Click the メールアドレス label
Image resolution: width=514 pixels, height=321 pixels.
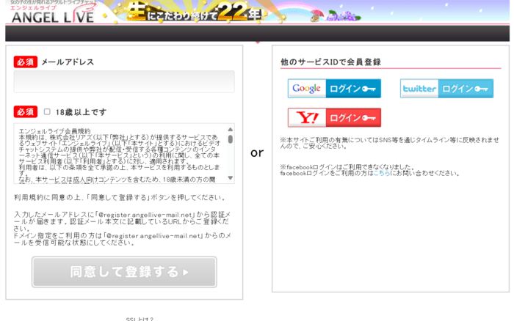coord(68,62)
